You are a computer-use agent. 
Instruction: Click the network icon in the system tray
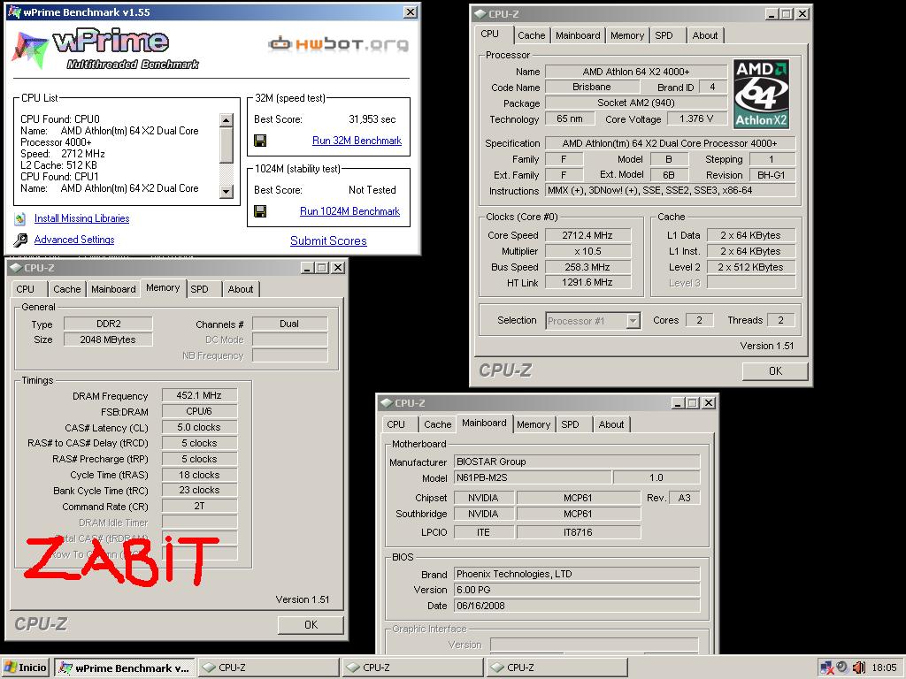[x=826, y=668]
